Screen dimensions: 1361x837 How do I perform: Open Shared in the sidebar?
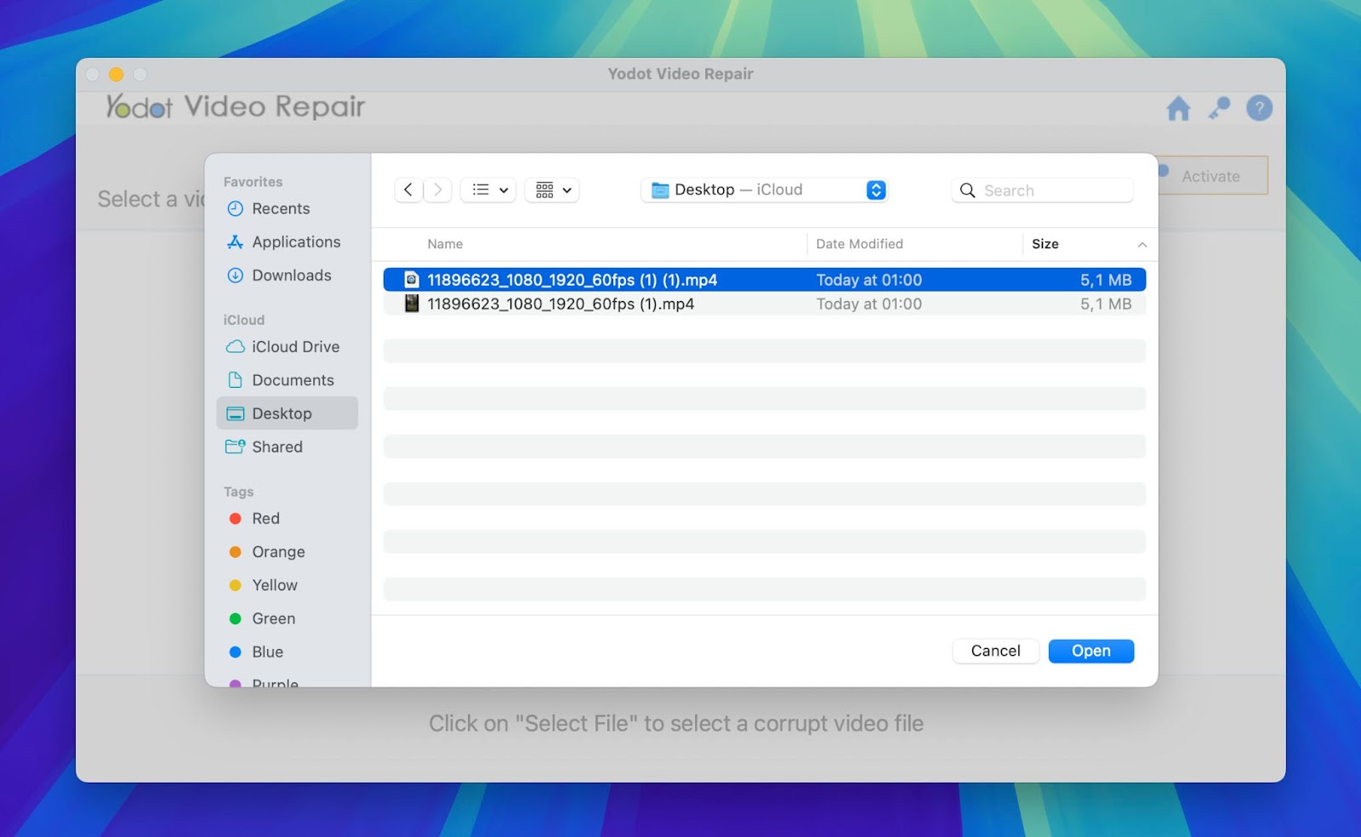[287, 447]
